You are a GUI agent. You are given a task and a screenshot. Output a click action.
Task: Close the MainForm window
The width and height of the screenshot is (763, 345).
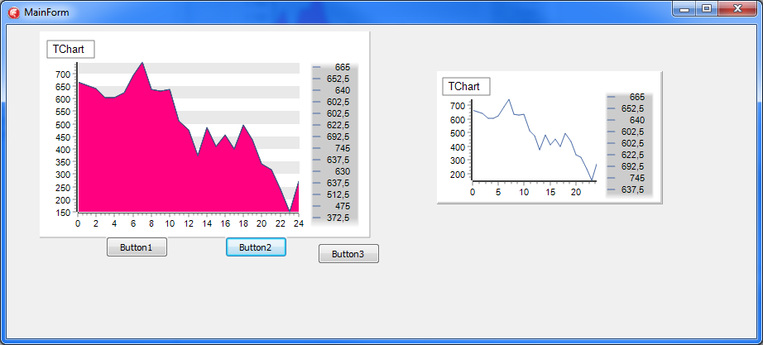[x=737, y=9]
